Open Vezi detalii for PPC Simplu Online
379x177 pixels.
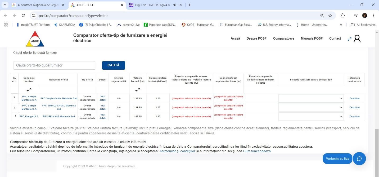[103, 98]
